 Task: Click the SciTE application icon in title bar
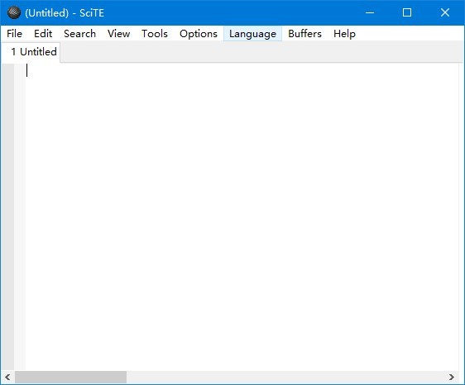pos(13,12)
